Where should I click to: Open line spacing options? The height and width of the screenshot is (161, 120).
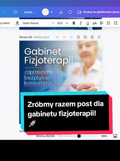[115, 23]
